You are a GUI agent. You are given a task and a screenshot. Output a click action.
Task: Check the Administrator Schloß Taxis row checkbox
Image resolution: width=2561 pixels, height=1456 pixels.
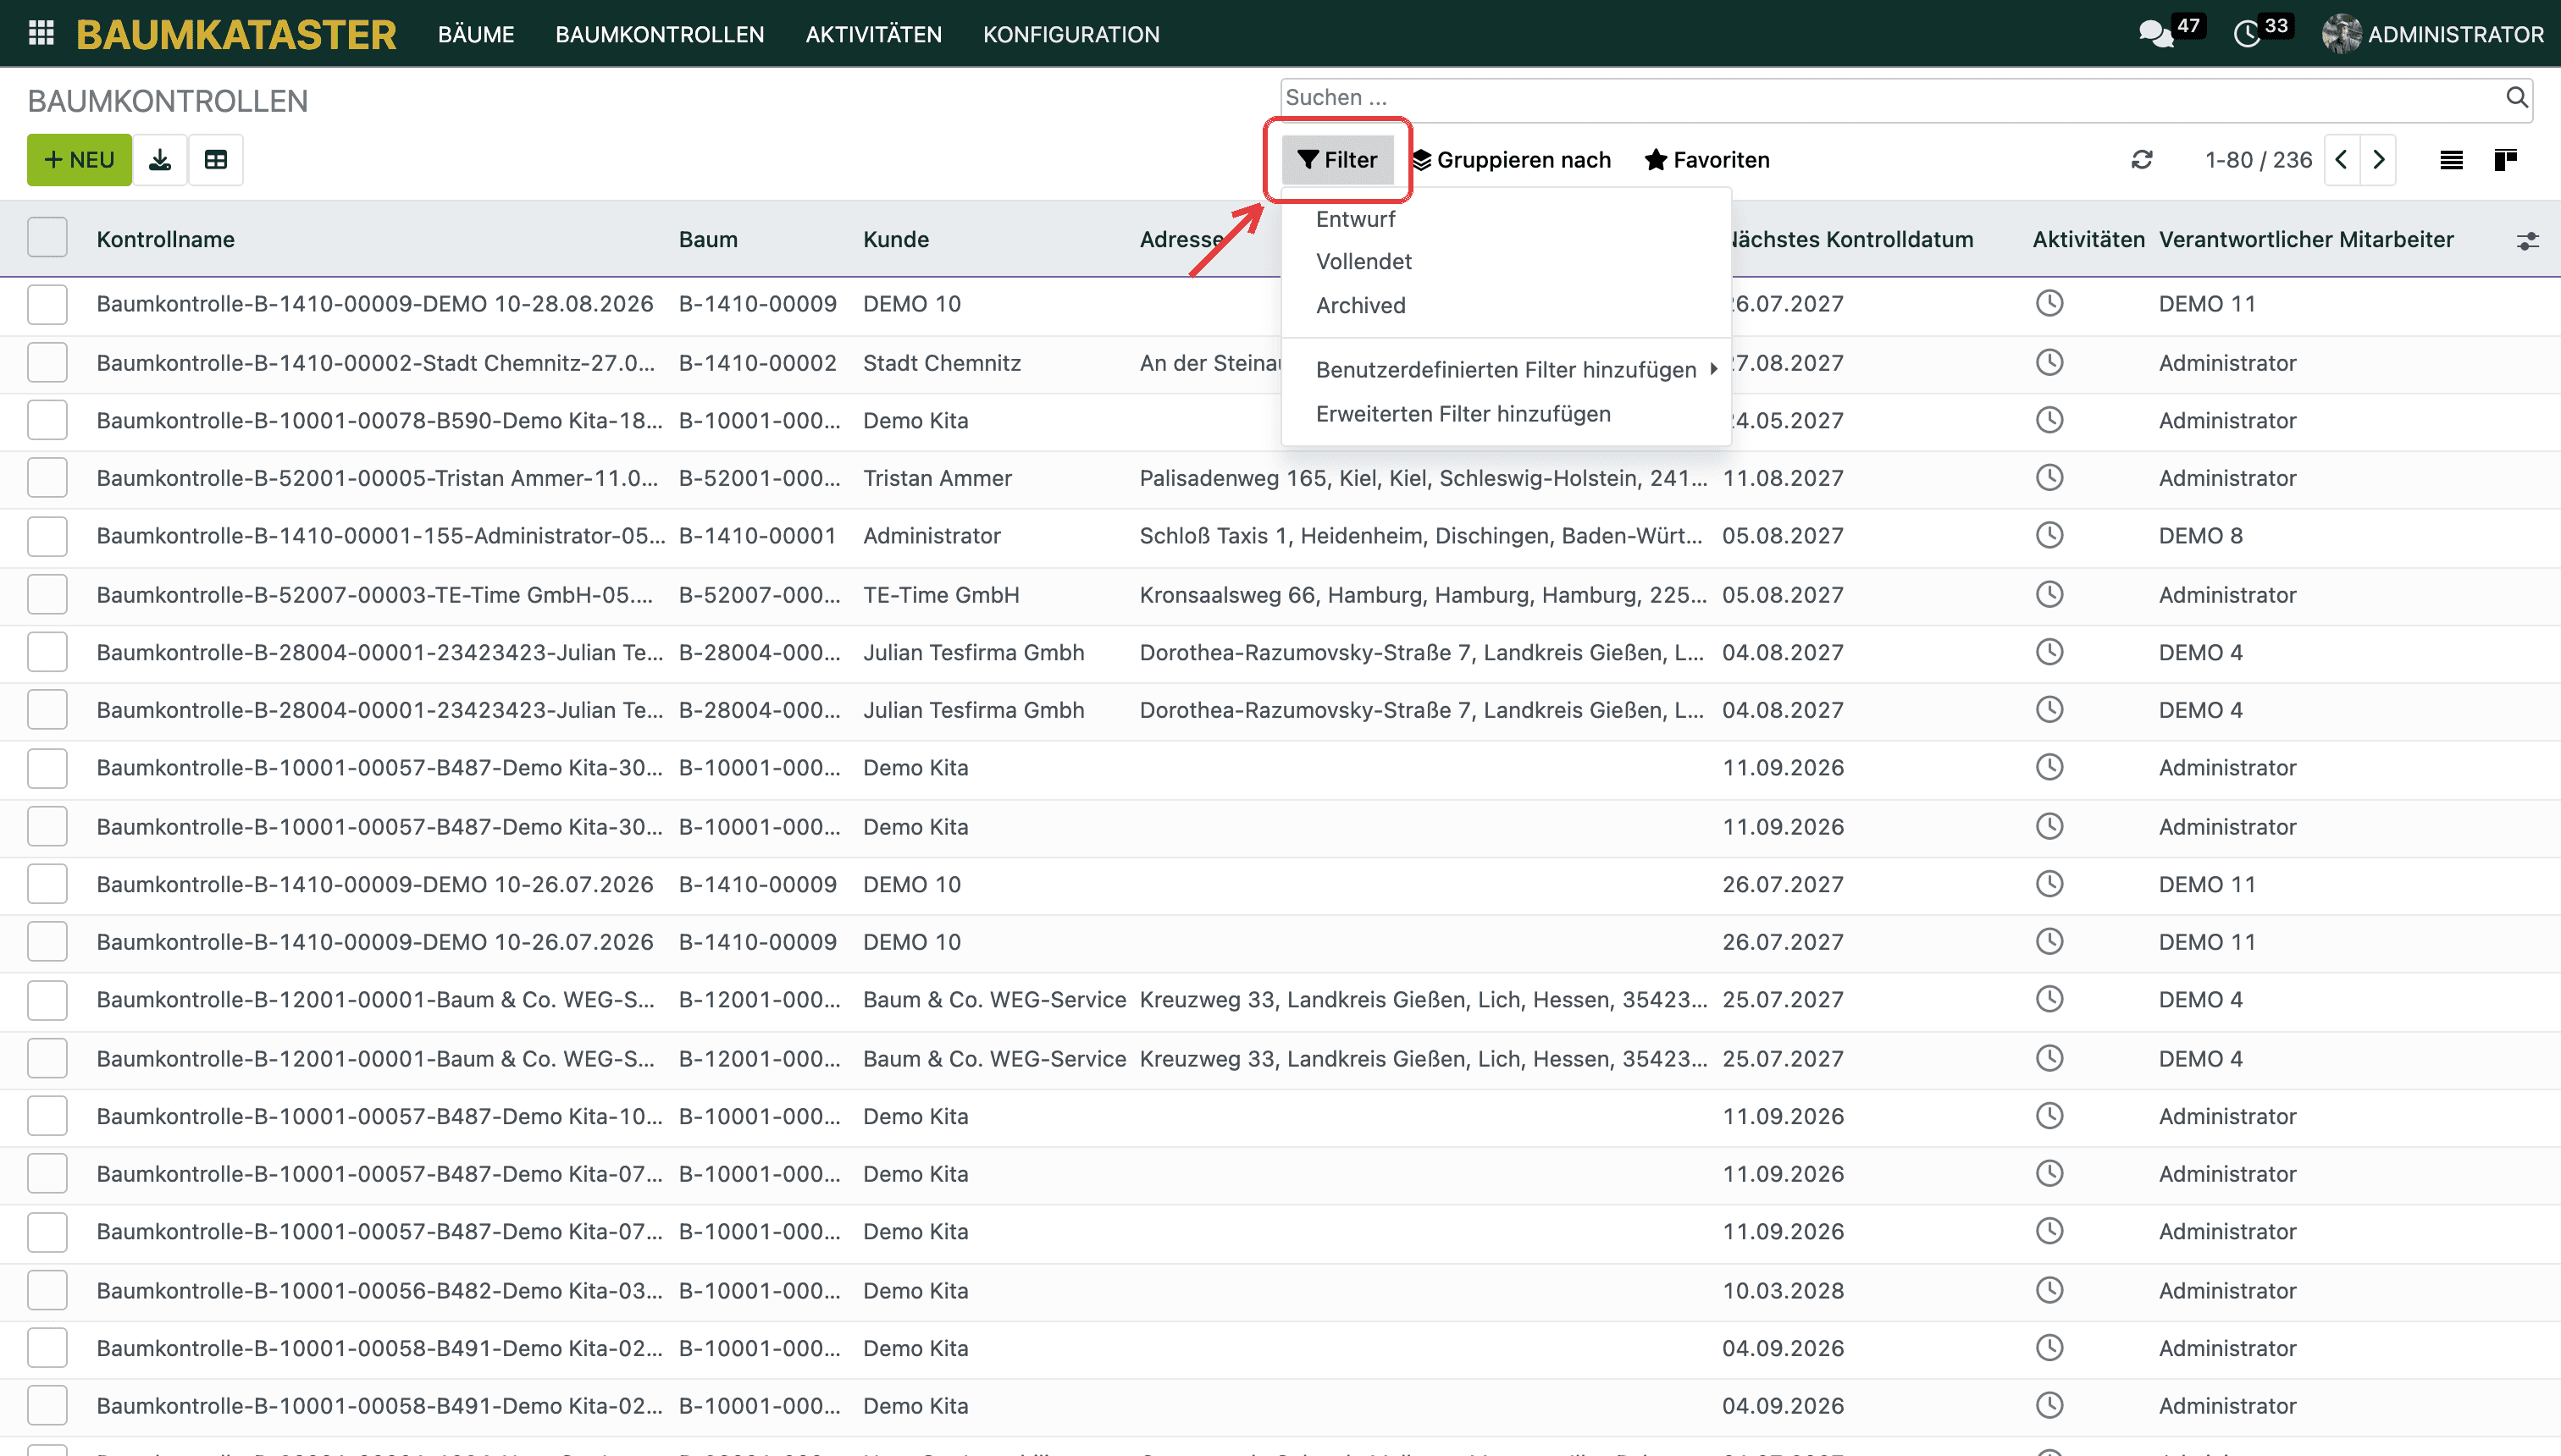point(47,536)
